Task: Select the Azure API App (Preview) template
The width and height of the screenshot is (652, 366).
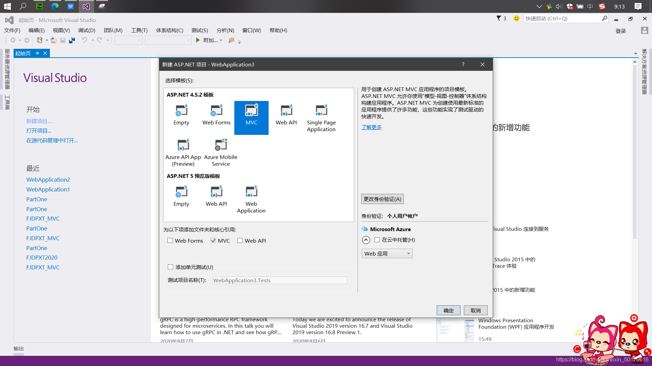Action: tap(183, 152)
